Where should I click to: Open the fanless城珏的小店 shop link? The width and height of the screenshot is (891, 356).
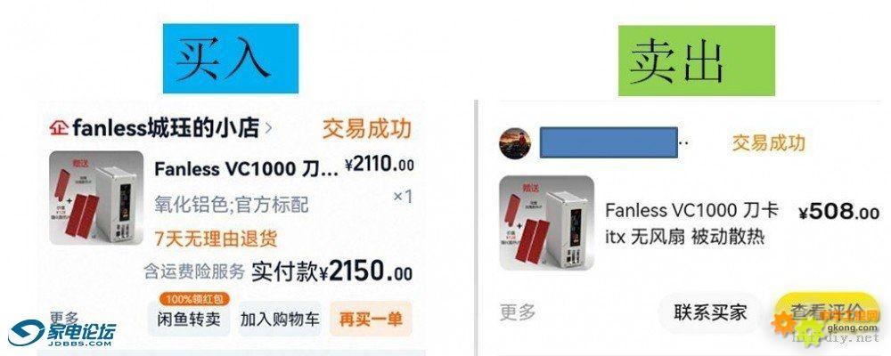[x=166, y=128]
